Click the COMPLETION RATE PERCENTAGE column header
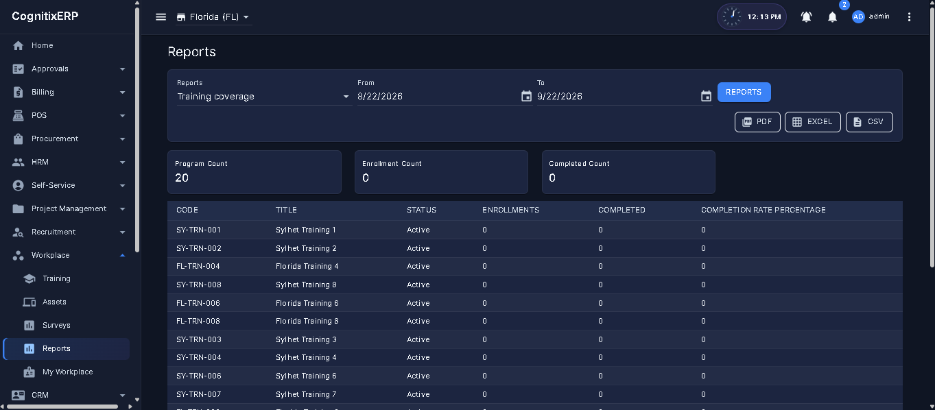The image size is (935, 410). (x=763, y=210)
